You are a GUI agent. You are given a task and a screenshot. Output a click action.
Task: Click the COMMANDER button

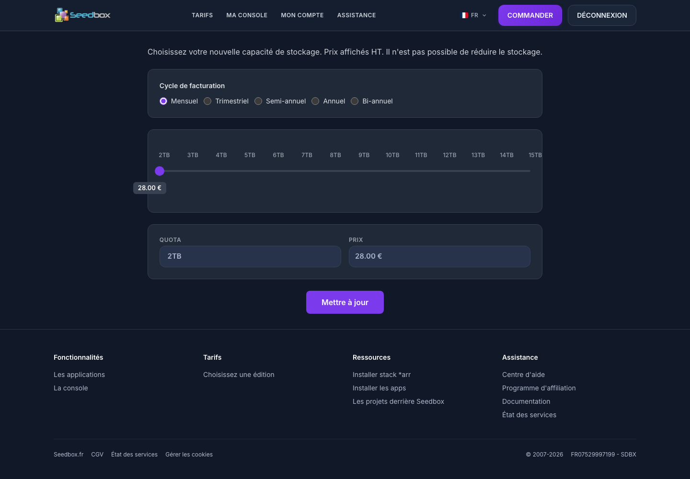coord(530,15)
